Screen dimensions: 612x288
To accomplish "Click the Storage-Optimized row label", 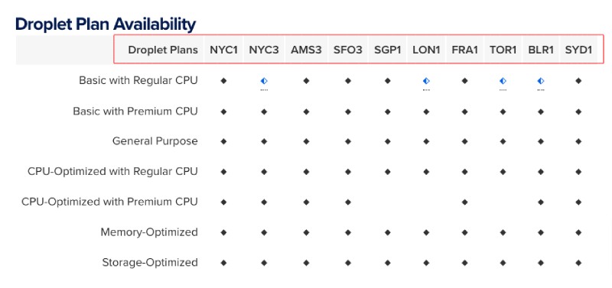I will pyautogui.click(x=150, y=263).
